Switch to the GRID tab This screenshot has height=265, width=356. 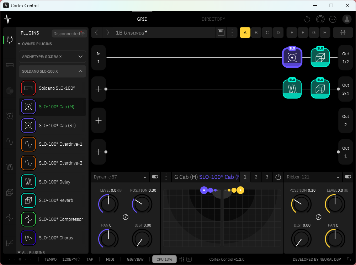[x=142, y=19]
